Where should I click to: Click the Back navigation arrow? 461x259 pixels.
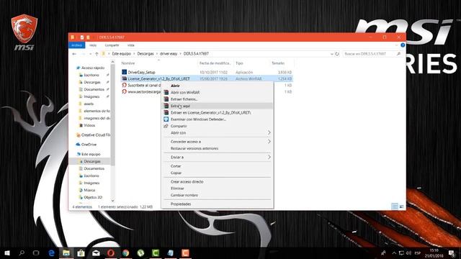click(74, 54)
